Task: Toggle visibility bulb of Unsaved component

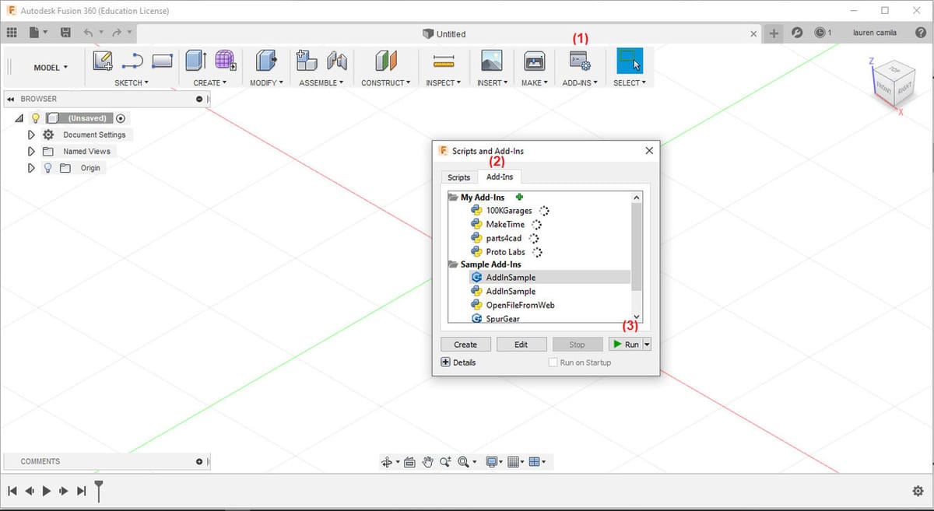Action: 35,118
